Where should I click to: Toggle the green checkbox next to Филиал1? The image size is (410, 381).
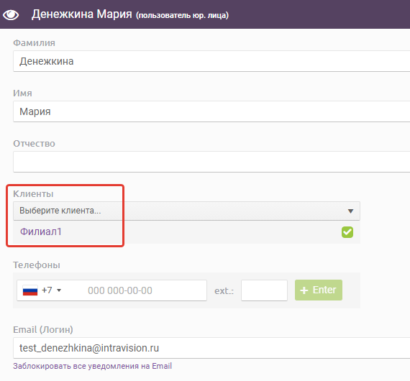(x=347, y=232)
